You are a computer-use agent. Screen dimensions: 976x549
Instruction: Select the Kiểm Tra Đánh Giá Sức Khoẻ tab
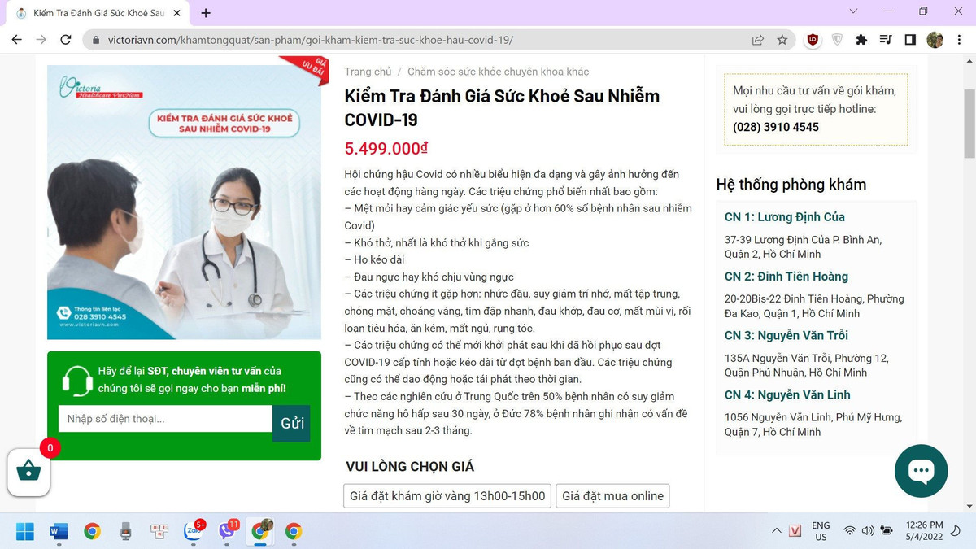click(x=98, y=13)
